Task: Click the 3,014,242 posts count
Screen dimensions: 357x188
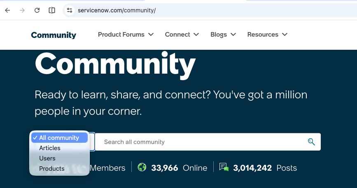Action: (252, 168)
